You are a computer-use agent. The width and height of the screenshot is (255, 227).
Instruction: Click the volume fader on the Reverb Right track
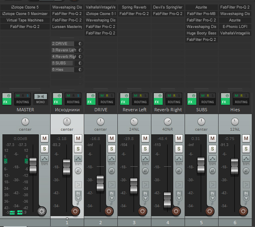tap(167, 200)
